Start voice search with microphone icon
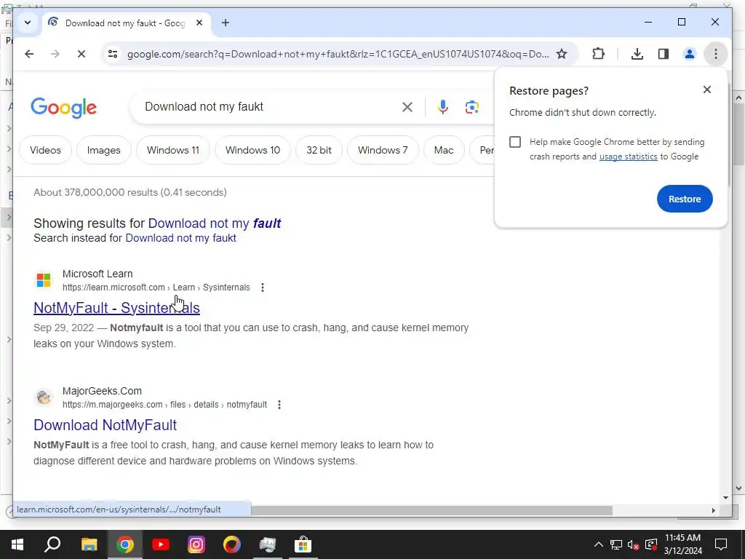 [x=443, y=107]
